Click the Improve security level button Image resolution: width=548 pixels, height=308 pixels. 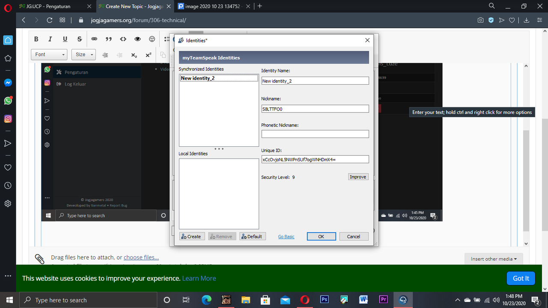(358, 177)
